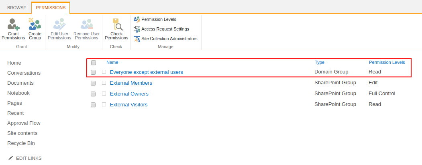Viewport: 422px width, 165px height.
Task: Tick the External Visitors checkbox
Action: 93,105
